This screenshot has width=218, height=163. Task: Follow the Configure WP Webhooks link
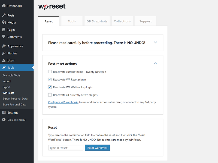[x=63, y=102]
